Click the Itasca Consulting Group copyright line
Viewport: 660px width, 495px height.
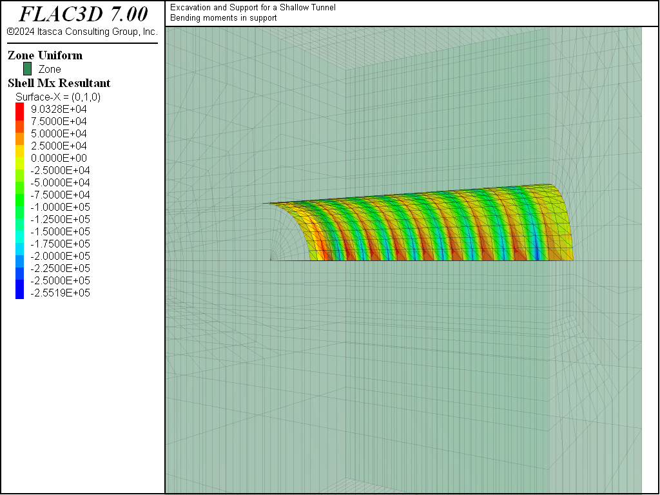point(82,32)
